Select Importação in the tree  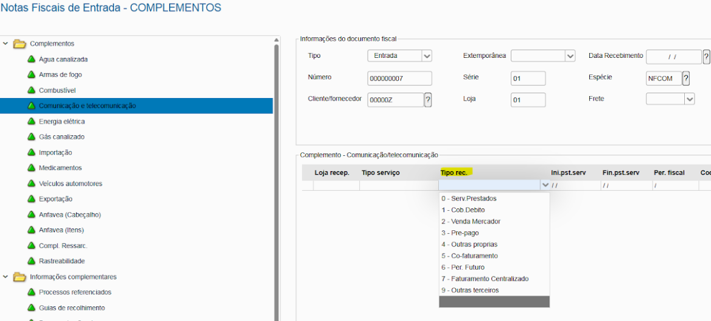coord(55,152)
